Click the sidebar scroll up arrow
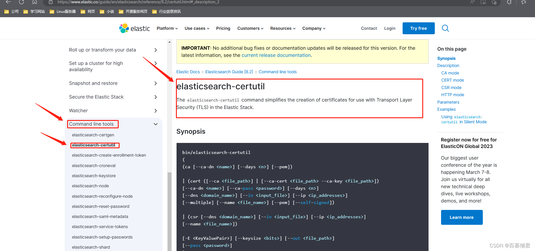 pyautogui.click(x=169, y=42)
